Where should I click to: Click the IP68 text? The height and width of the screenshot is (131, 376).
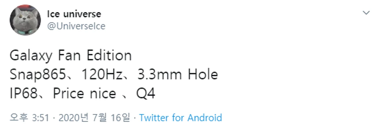tap(23, 94)
